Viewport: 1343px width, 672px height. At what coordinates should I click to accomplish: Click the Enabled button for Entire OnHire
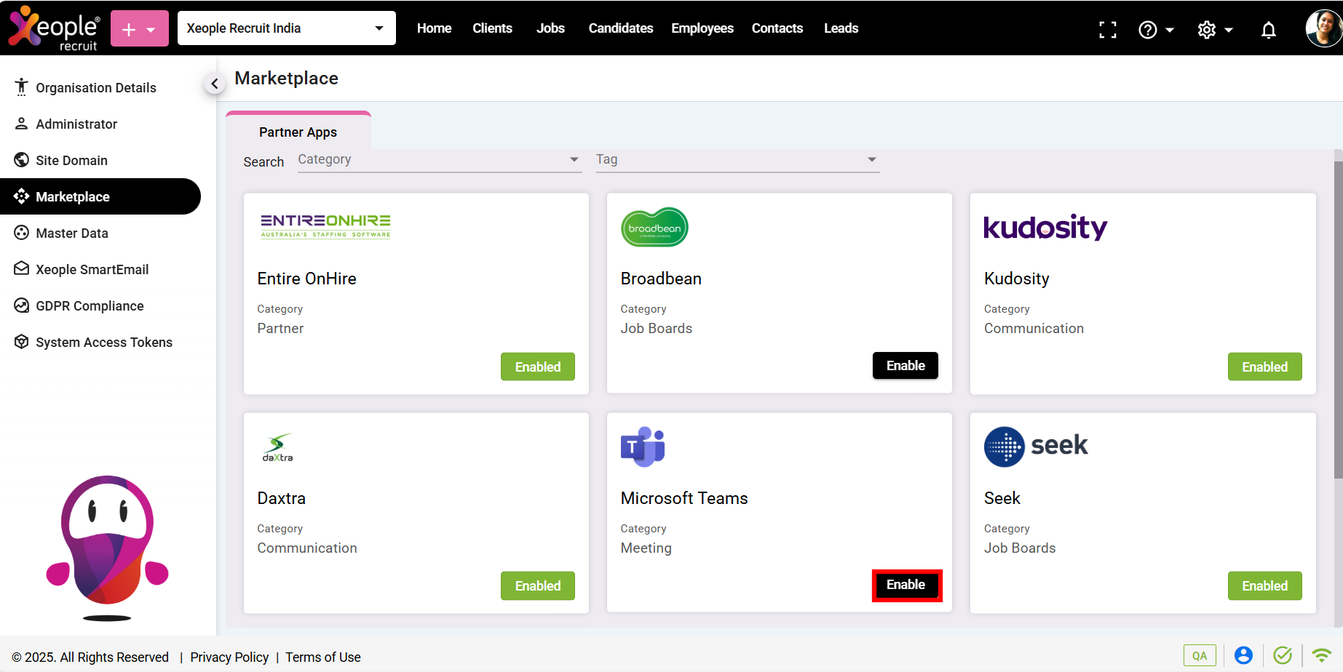tap(538, 367)
